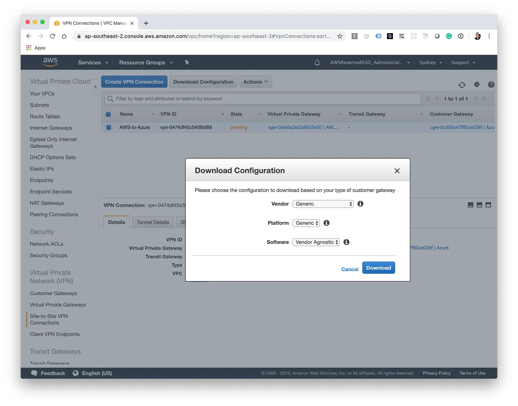Open Security Groups in sidebar
Image resolution: width=518 pixels, height=406 pixels.
[x=48, y=255]
